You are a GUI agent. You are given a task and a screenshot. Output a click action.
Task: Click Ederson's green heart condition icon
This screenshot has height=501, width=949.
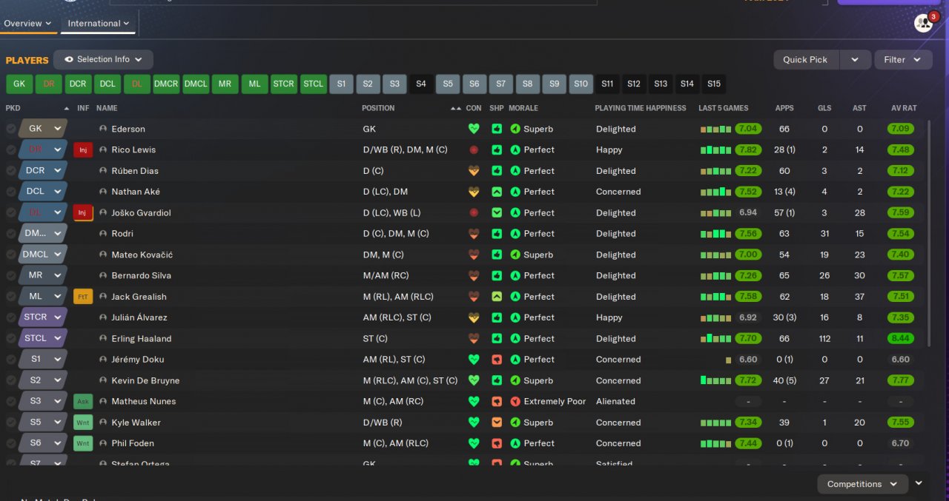[x=474, y=129]
